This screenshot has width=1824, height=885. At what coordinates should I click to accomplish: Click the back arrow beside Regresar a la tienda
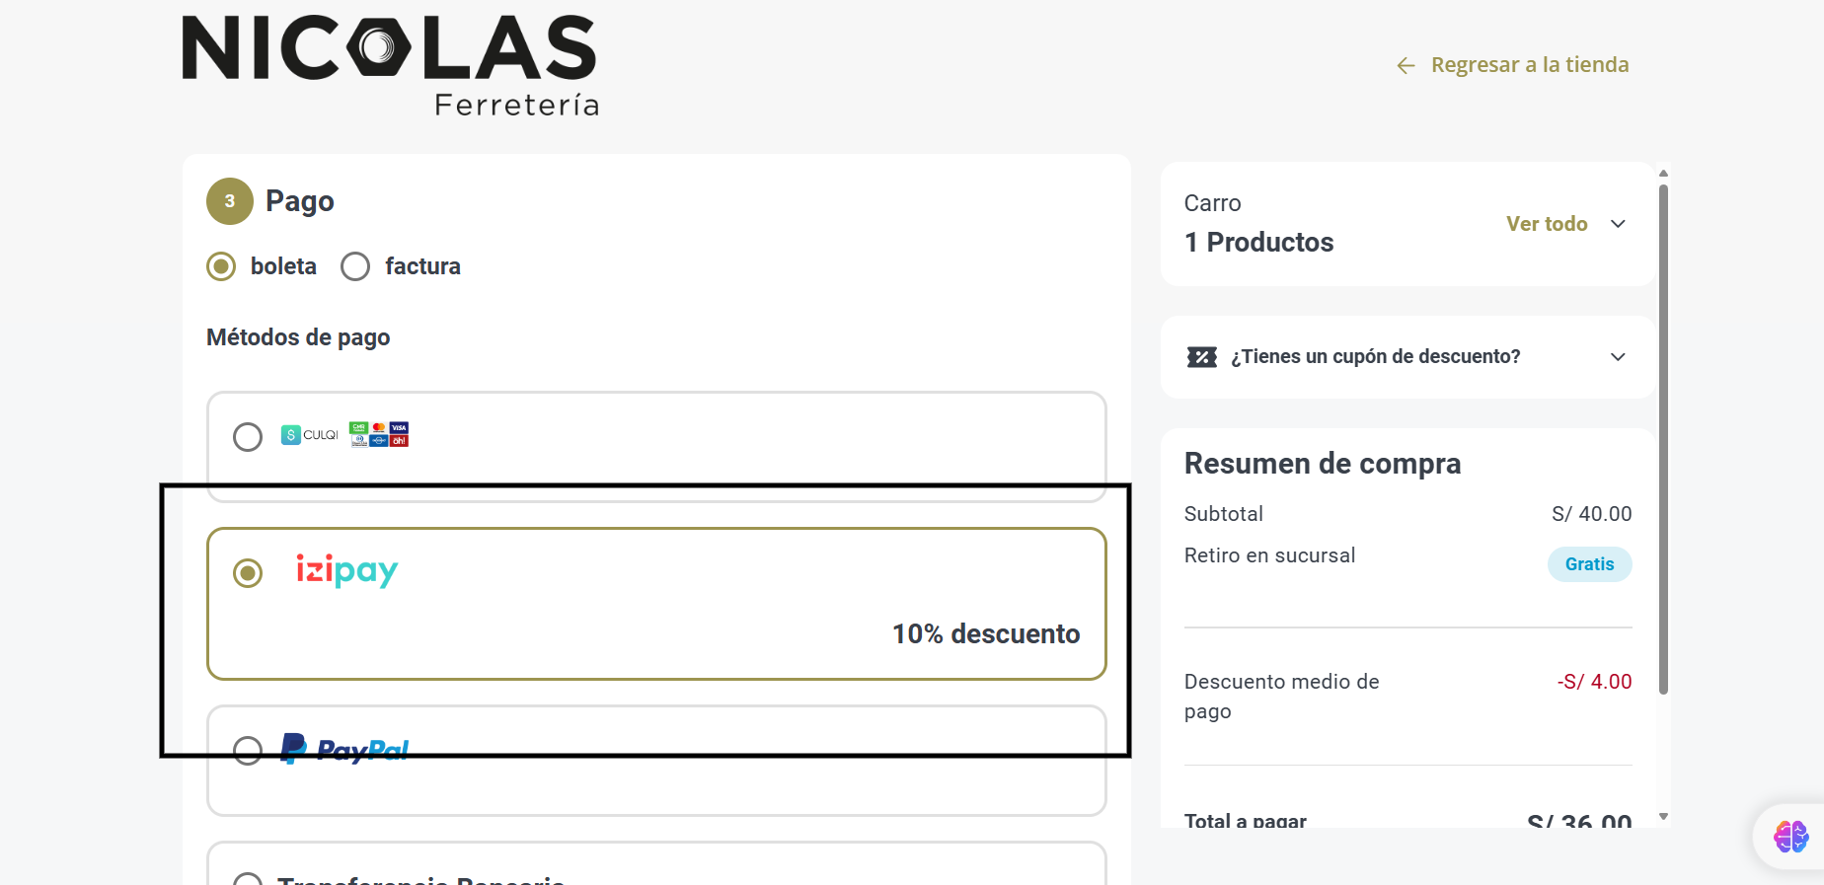pyautogui.click(x=1406, y=65)
